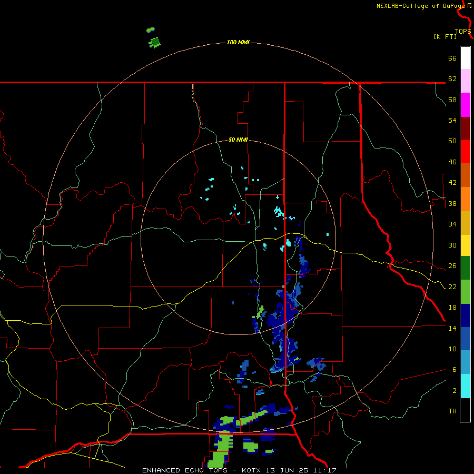Click the 50 legend value

click(x=452, y=141)
